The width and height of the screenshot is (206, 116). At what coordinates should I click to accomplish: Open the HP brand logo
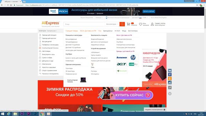point(133,57)
